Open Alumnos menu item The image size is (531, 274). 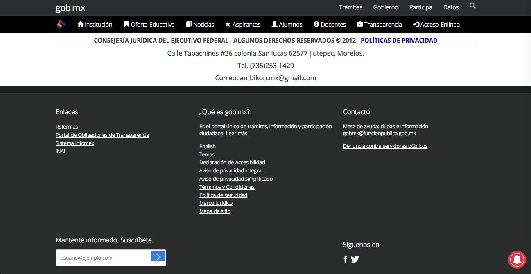tap(287, 25)
